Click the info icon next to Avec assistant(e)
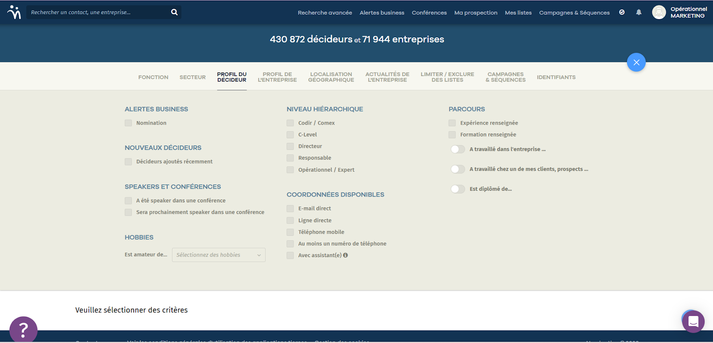This screenshot has height=343, width=713. [345, 255]
